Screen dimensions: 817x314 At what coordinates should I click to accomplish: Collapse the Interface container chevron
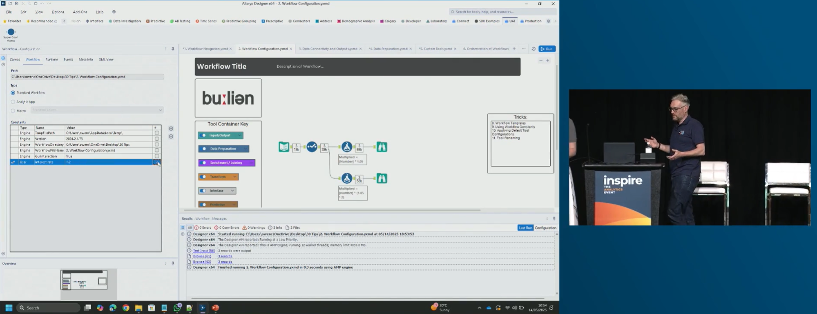(232, 191)
